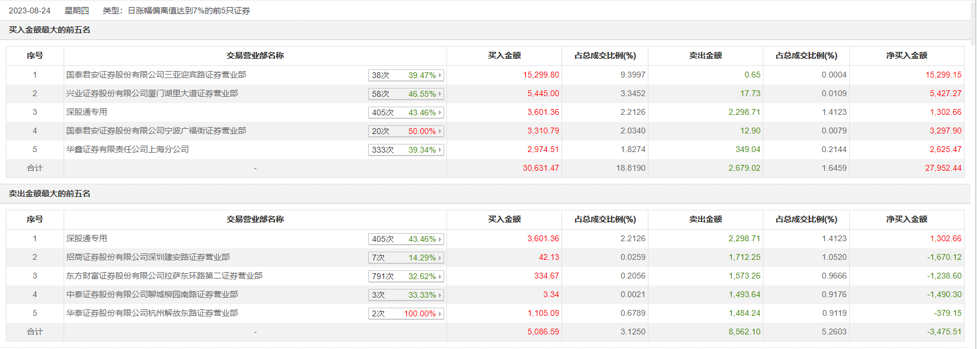This screenshot has height=349, width=977.
Task: Expand the 58次 46.55% stats box
Action: click(x=406, y=94)
